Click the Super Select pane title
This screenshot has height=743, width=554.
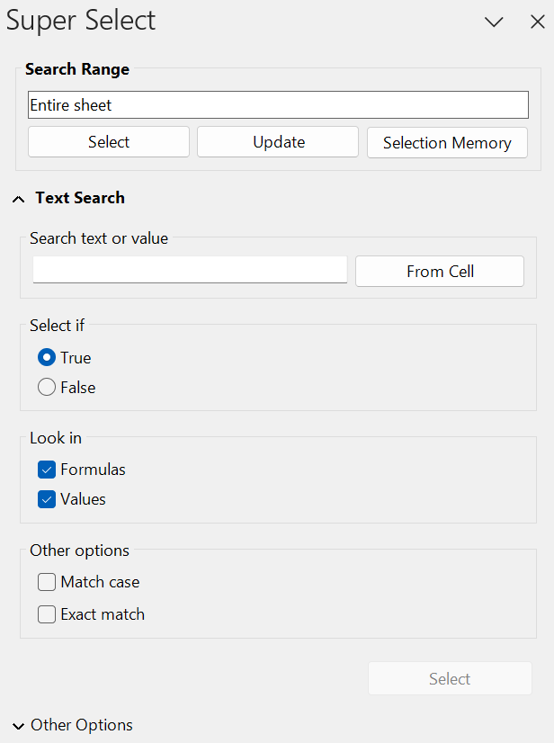[81, 21]
